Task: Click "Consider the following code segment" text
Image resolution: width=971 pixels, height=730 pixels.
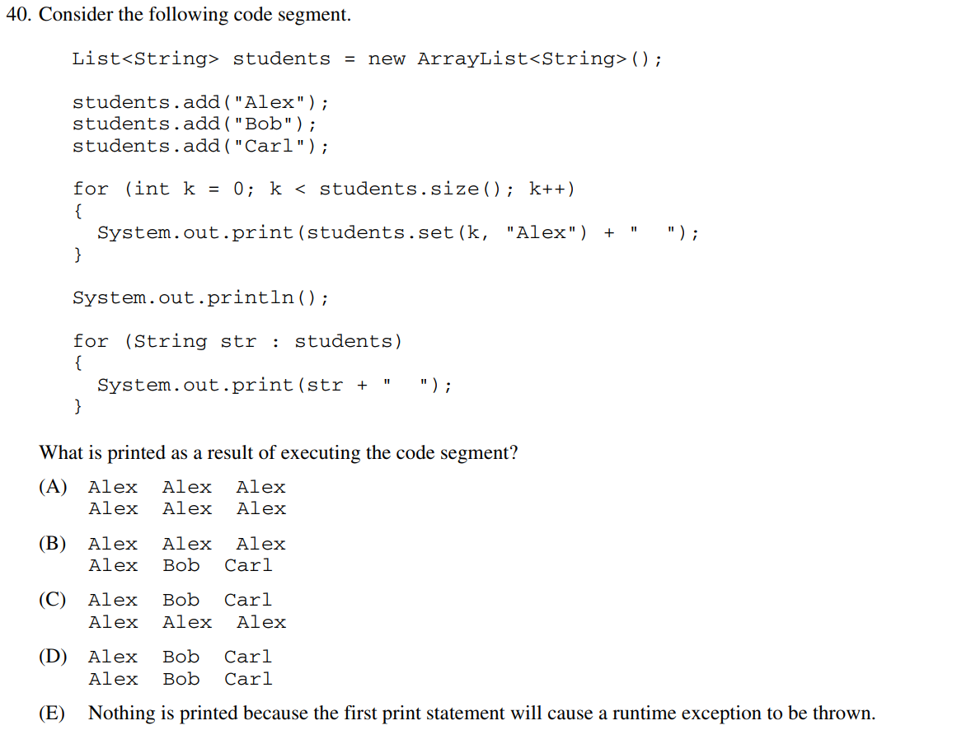Action: point(195,15)
